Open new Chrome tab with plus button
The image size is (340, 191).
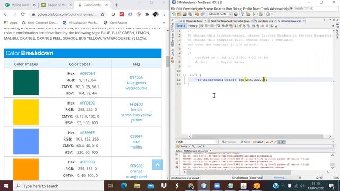click(116, 5)
